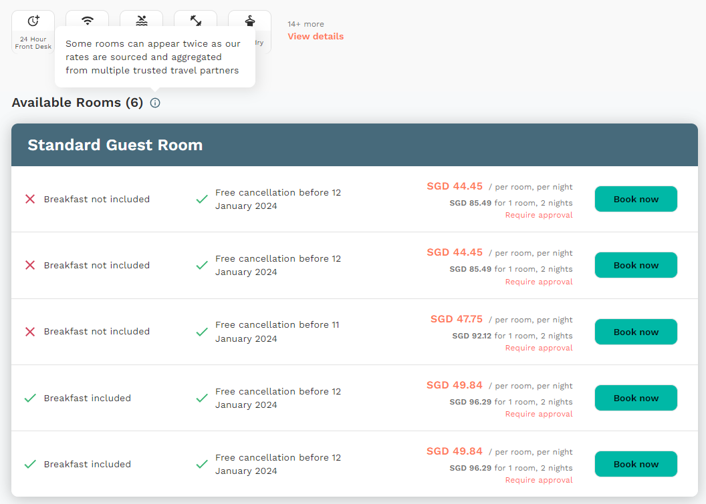Screen dimensions: 706x504
Task: Book first room at SGD 44.45
Action: coord(636,199)
